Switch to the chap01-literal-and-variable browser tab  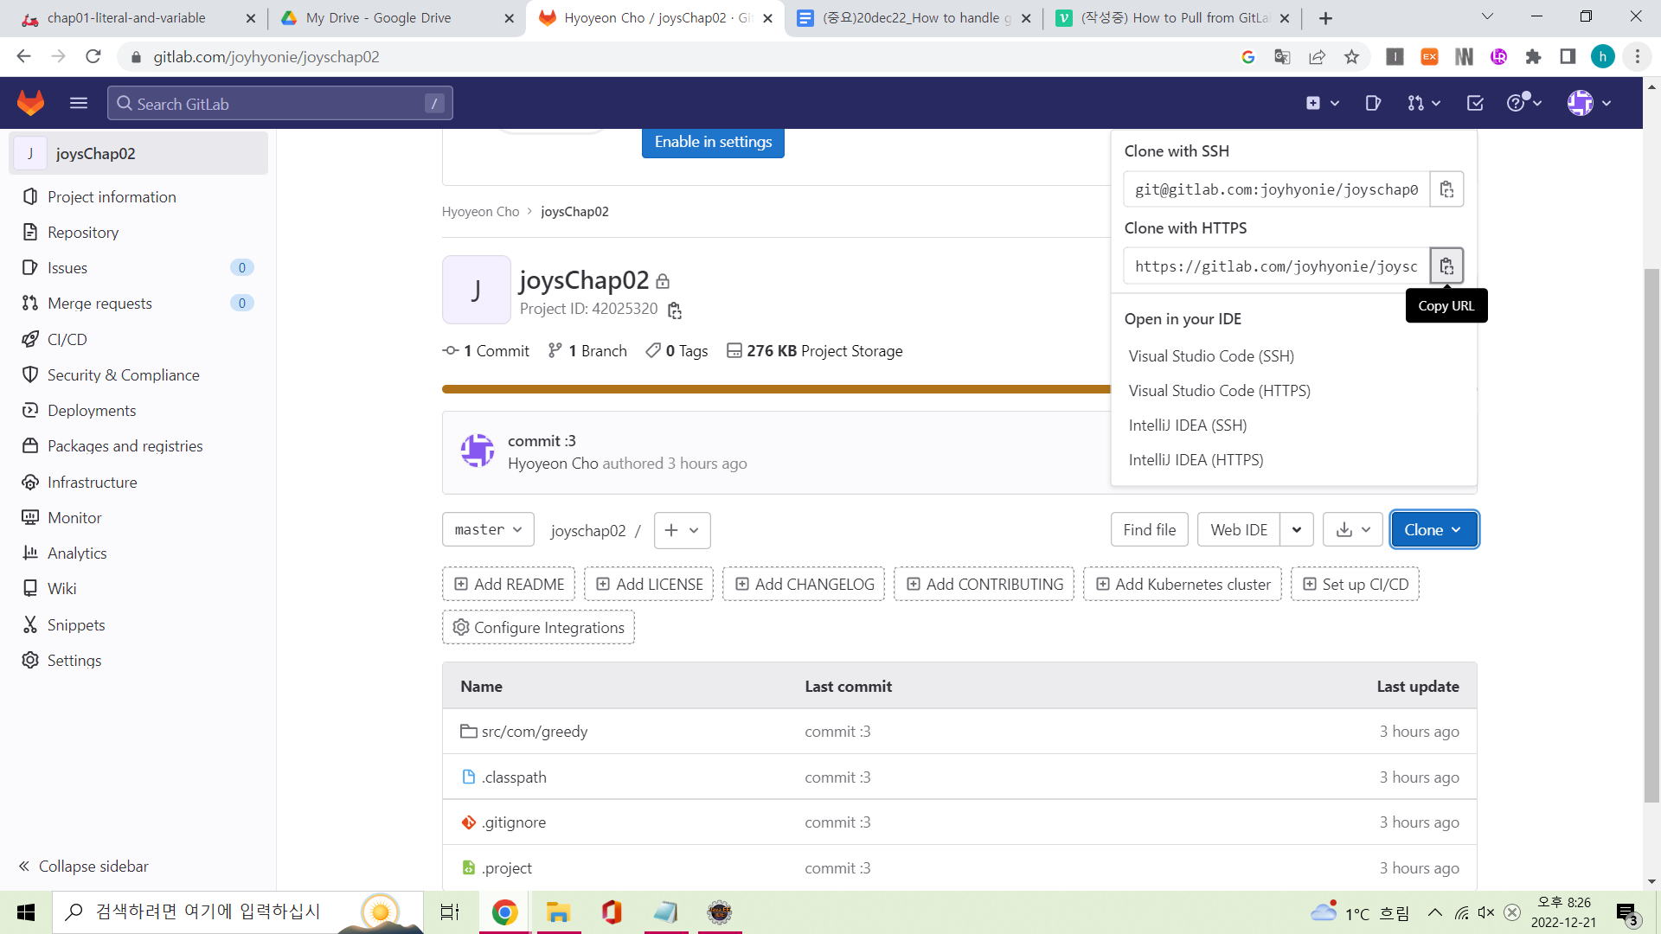[125, 17]
